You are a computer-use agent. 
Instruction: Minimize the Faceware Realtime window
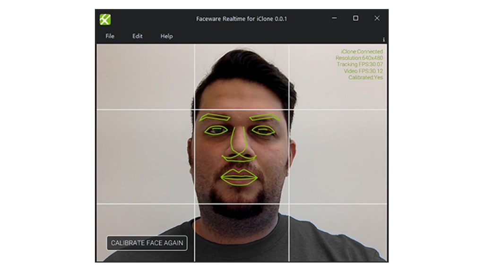tap(334, 18)
